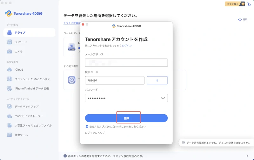Open iPhone/Android データ回復 icon
This screenshot has width=254, height=160.
[10, 88]
